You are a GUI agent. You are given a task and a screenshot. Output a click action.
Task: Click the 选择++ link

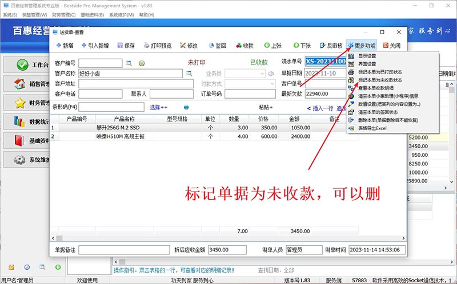pyautogui.click(x=159, y=107)
